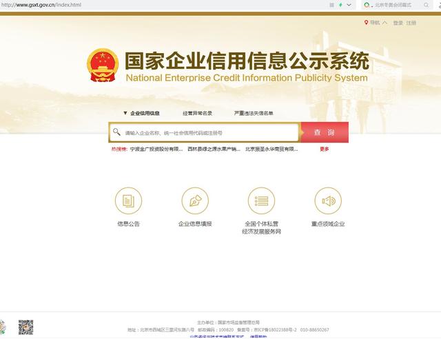441x339 pixels.
Task: Click the 国家企业信用信息公示系统 Chinese title
Action: pos(247,61)
